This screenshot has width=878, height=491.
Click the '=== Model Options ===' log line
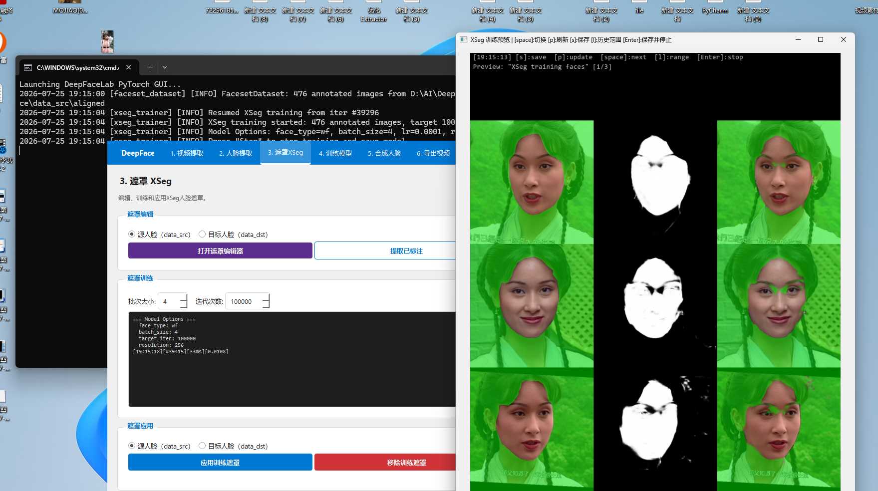coord(164,319)
